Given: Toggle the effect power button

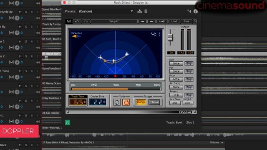Looking at the screenshot, I should 68,122.
